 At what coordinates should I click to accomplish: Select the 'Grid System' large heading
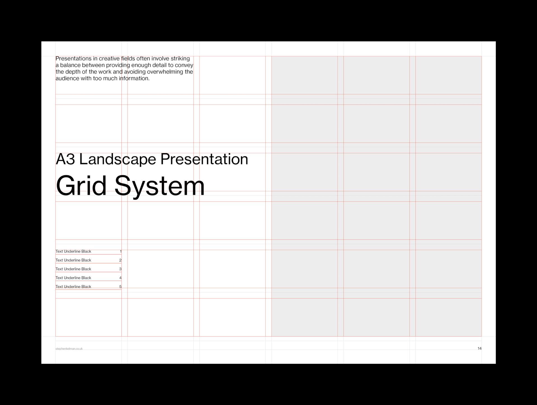pyautogui.click(x=130, y=186)
